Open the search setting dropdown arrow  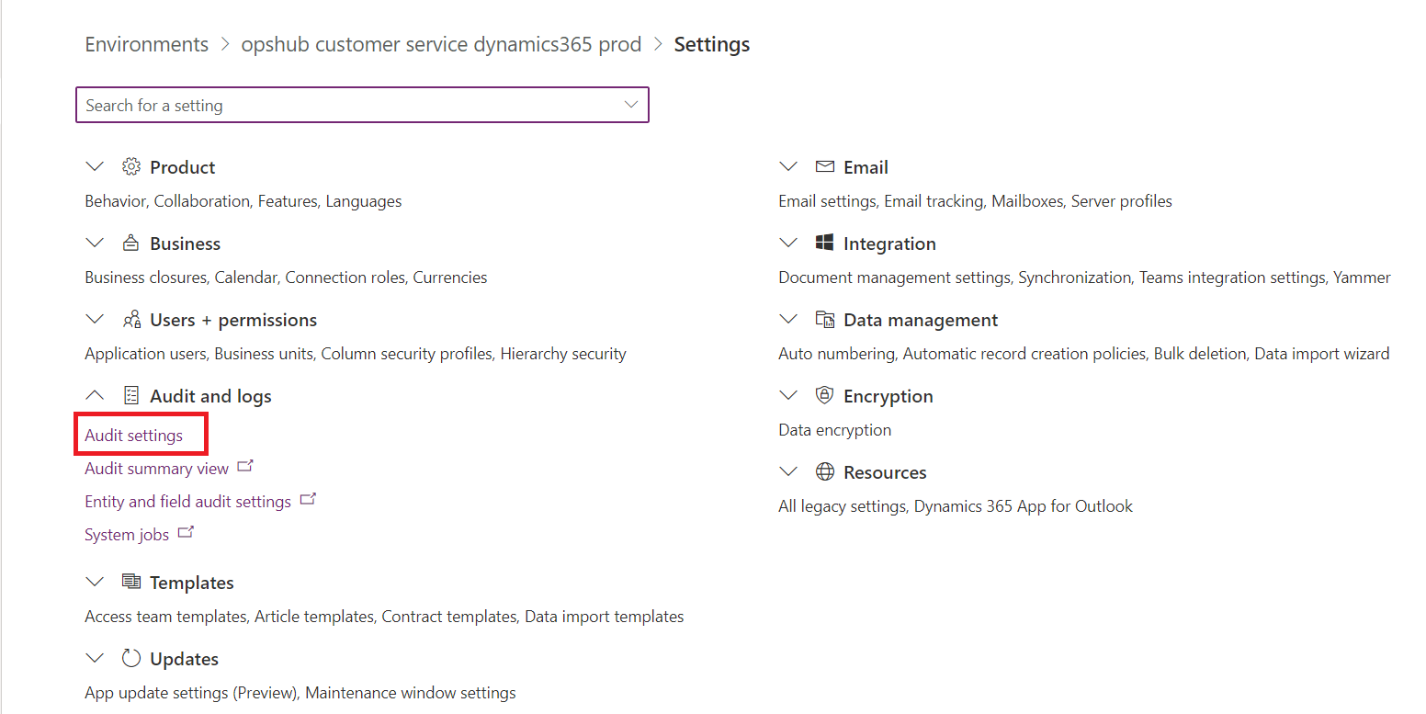coord(631,105)
